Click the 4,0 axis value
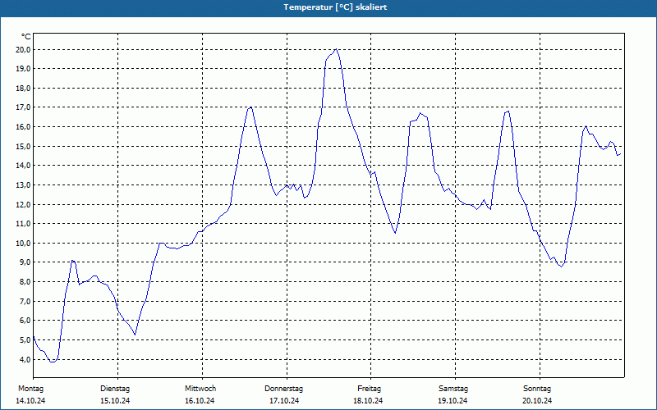The image size is (657, 410). pyautogui.click(x=25, y=359)
